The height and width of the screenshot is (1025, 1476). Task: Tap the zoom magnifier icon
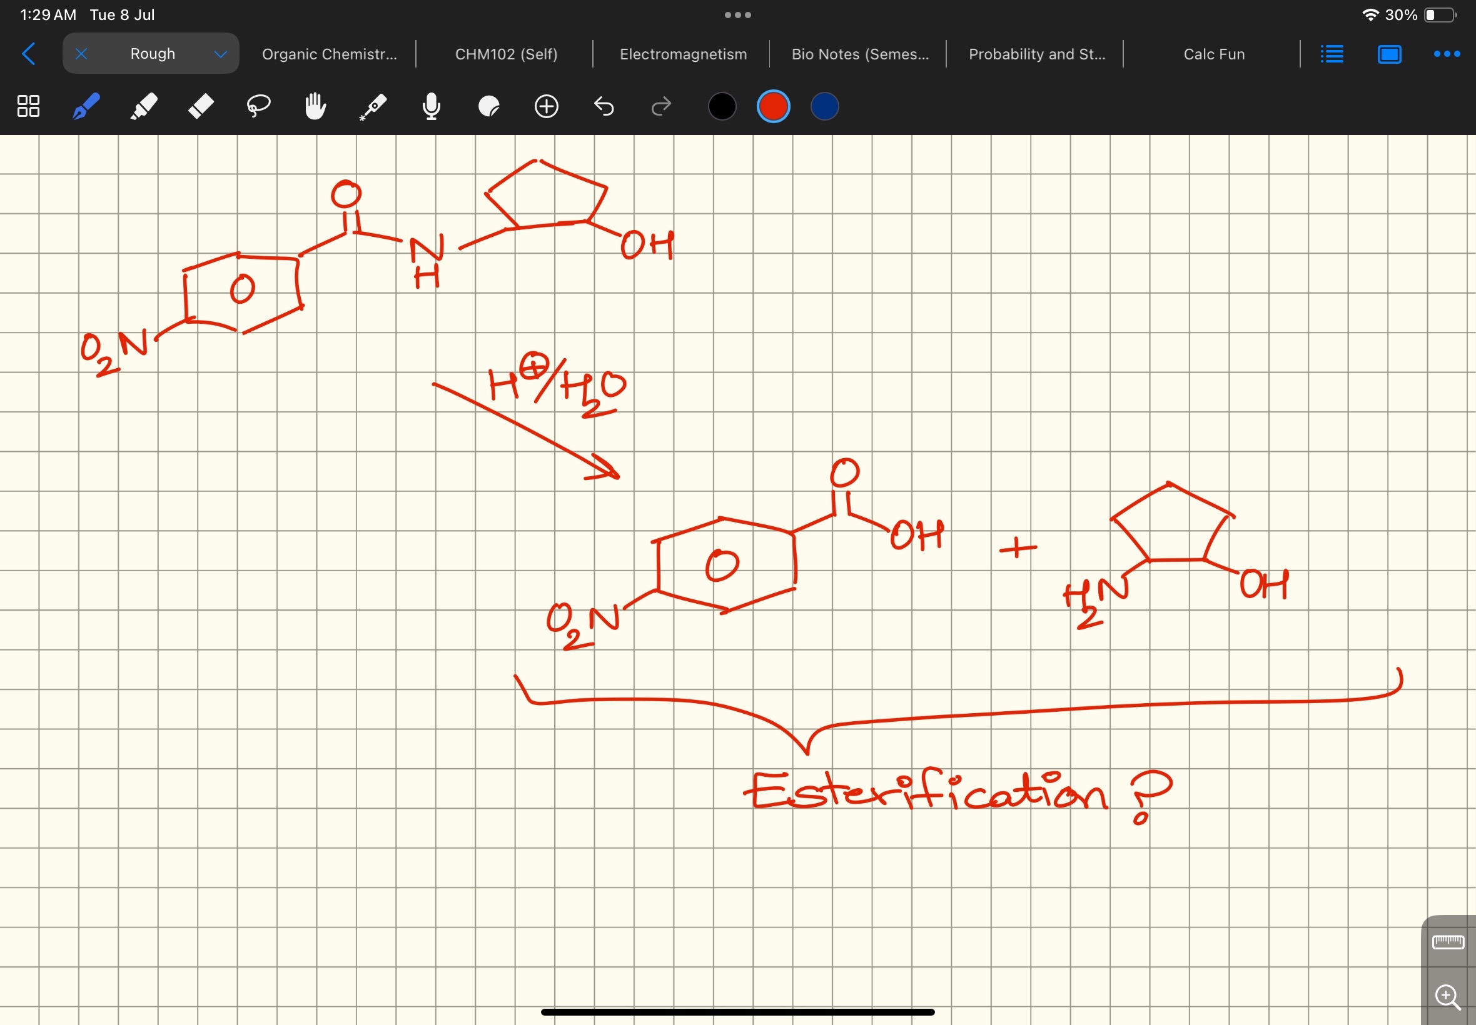1448,996
